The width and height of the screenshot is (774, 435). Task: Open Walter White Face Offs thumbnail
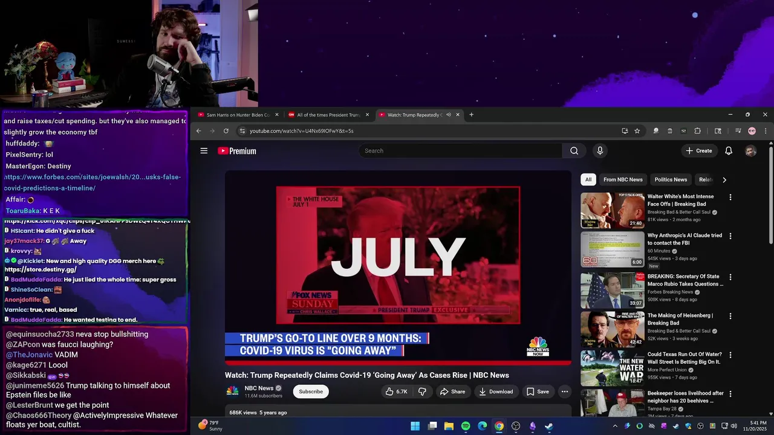pos(613,210)
